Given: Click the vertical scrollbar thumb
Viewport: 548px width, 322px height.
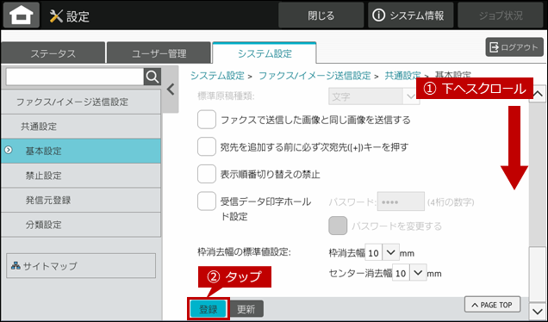Looking at the screenshot, I should (x=537, y=274).
